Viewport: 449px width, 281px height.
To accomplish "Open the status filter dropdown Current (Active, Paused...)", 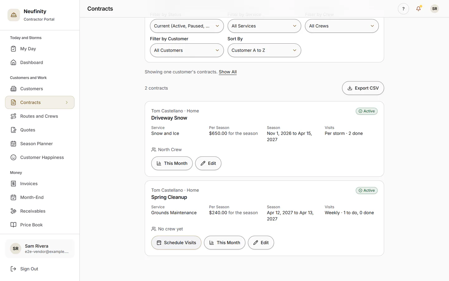I will pos(187,26).
